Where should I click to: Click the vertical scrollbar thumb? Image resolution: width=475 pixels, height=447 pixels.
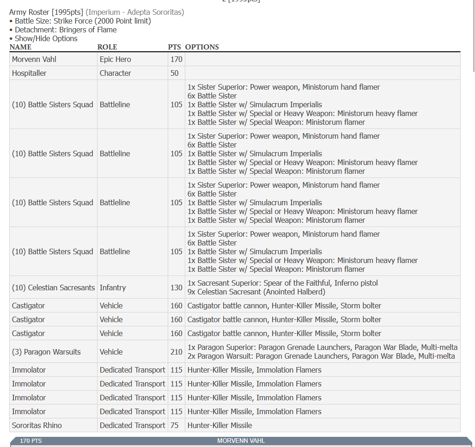[474, 36]
